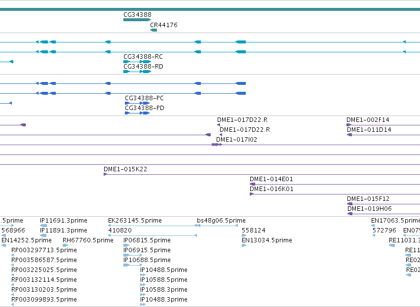Click the DME1-015K22 start arrow glyph
This screenshot has height=307, width=420.
105,174
